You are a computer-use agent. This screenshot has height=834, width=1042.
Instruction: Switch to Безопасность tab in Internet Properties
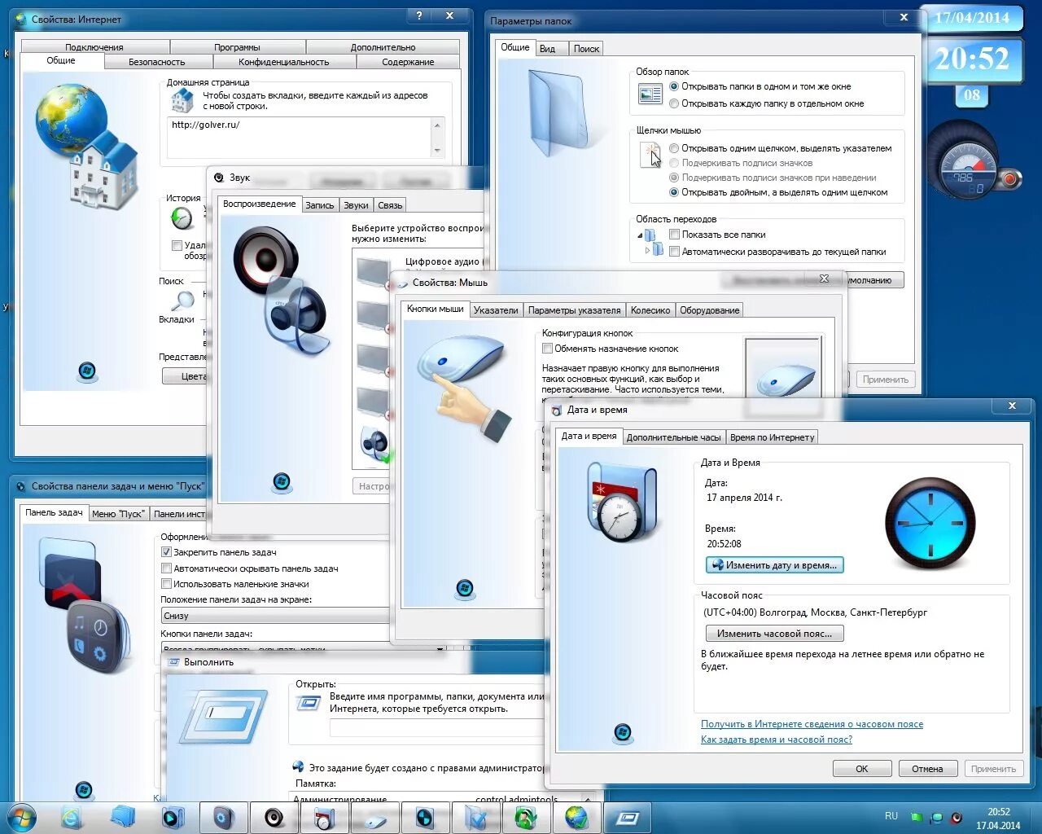click(x=156, y=62)
